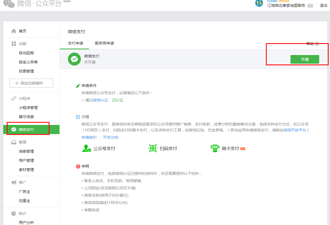
Task: Click the 刷卡支付 card reader icon
Action: click(x=215, y=148)
